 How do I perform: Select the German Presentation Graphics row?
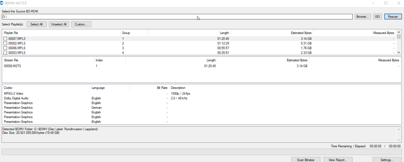tap(202, 108)
